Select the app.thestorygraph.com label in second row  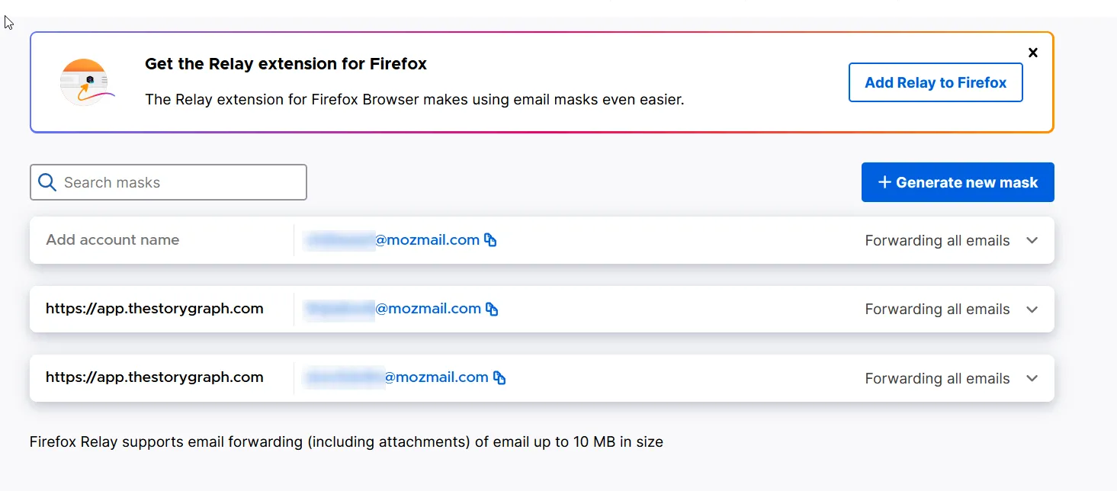tap(155, 309)
